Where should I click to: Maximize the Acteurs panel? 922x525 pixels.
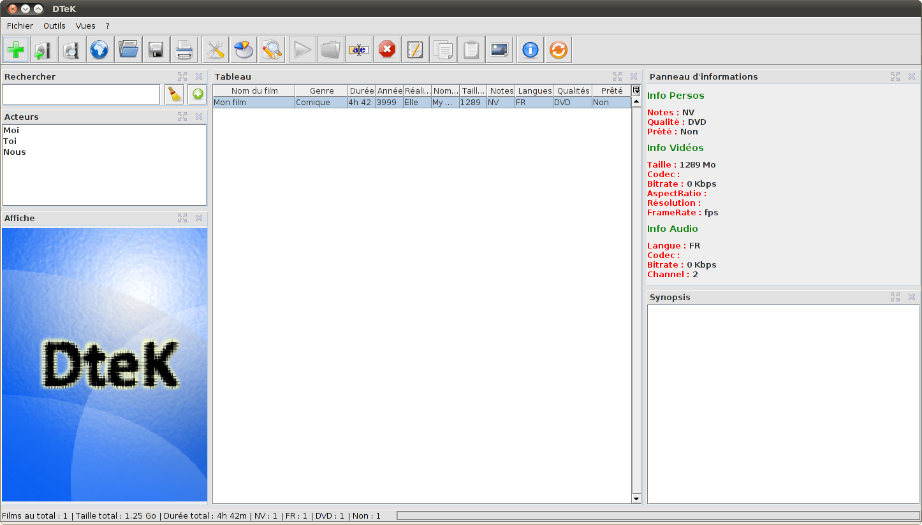tap(182, 117)
